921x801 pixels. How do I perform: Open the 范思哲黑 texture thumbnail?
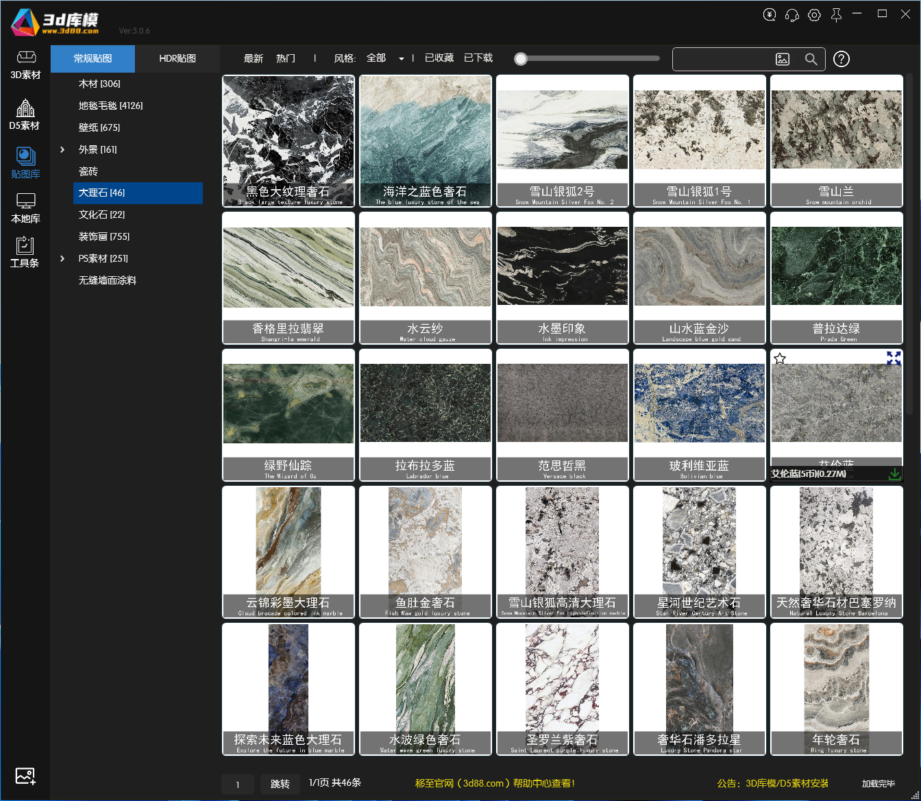coord(563,415)
